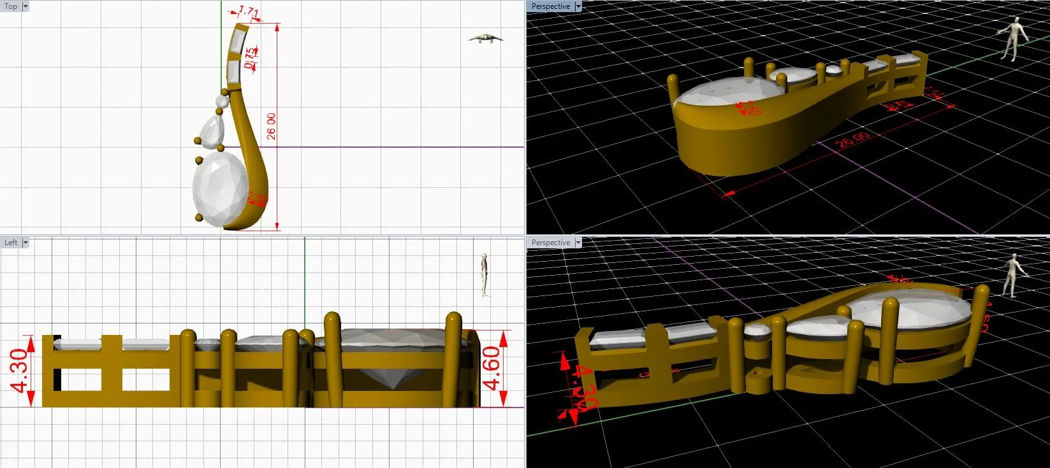Viewport: 1050px width, 468px height.
Task: Click the human scale figure in Left view
Action: [485, 275]
